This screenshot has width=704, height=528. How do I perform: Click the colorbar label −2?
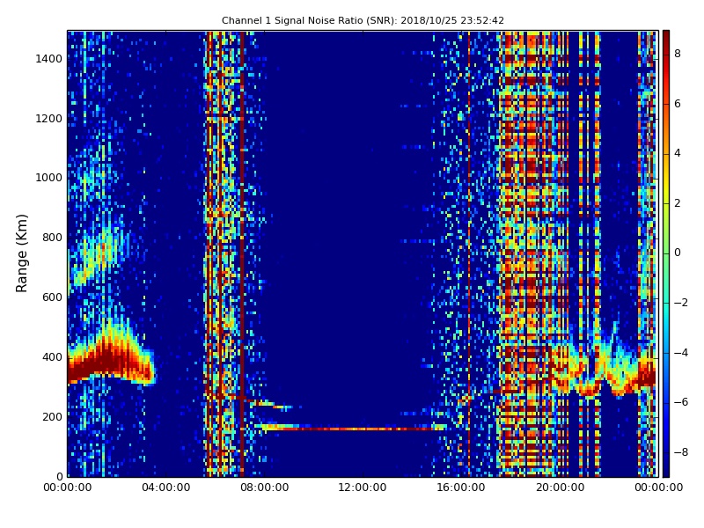(681, 303)
